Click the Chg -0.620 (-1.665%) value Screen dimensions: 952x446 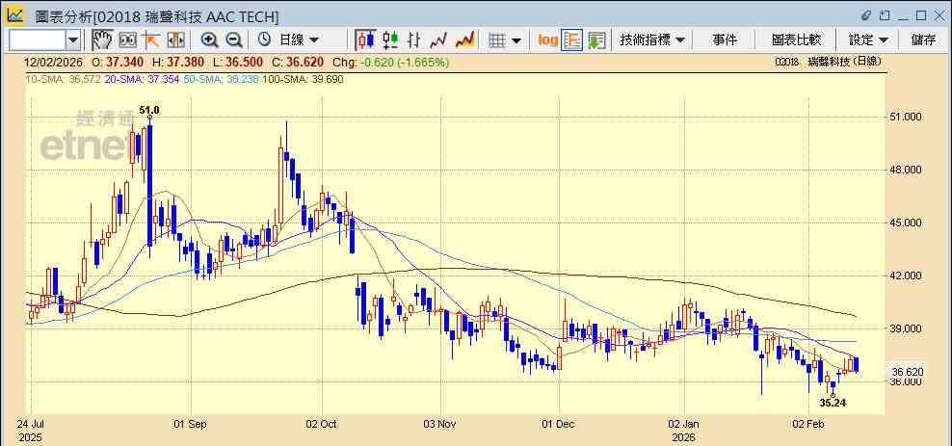(392, 62)
